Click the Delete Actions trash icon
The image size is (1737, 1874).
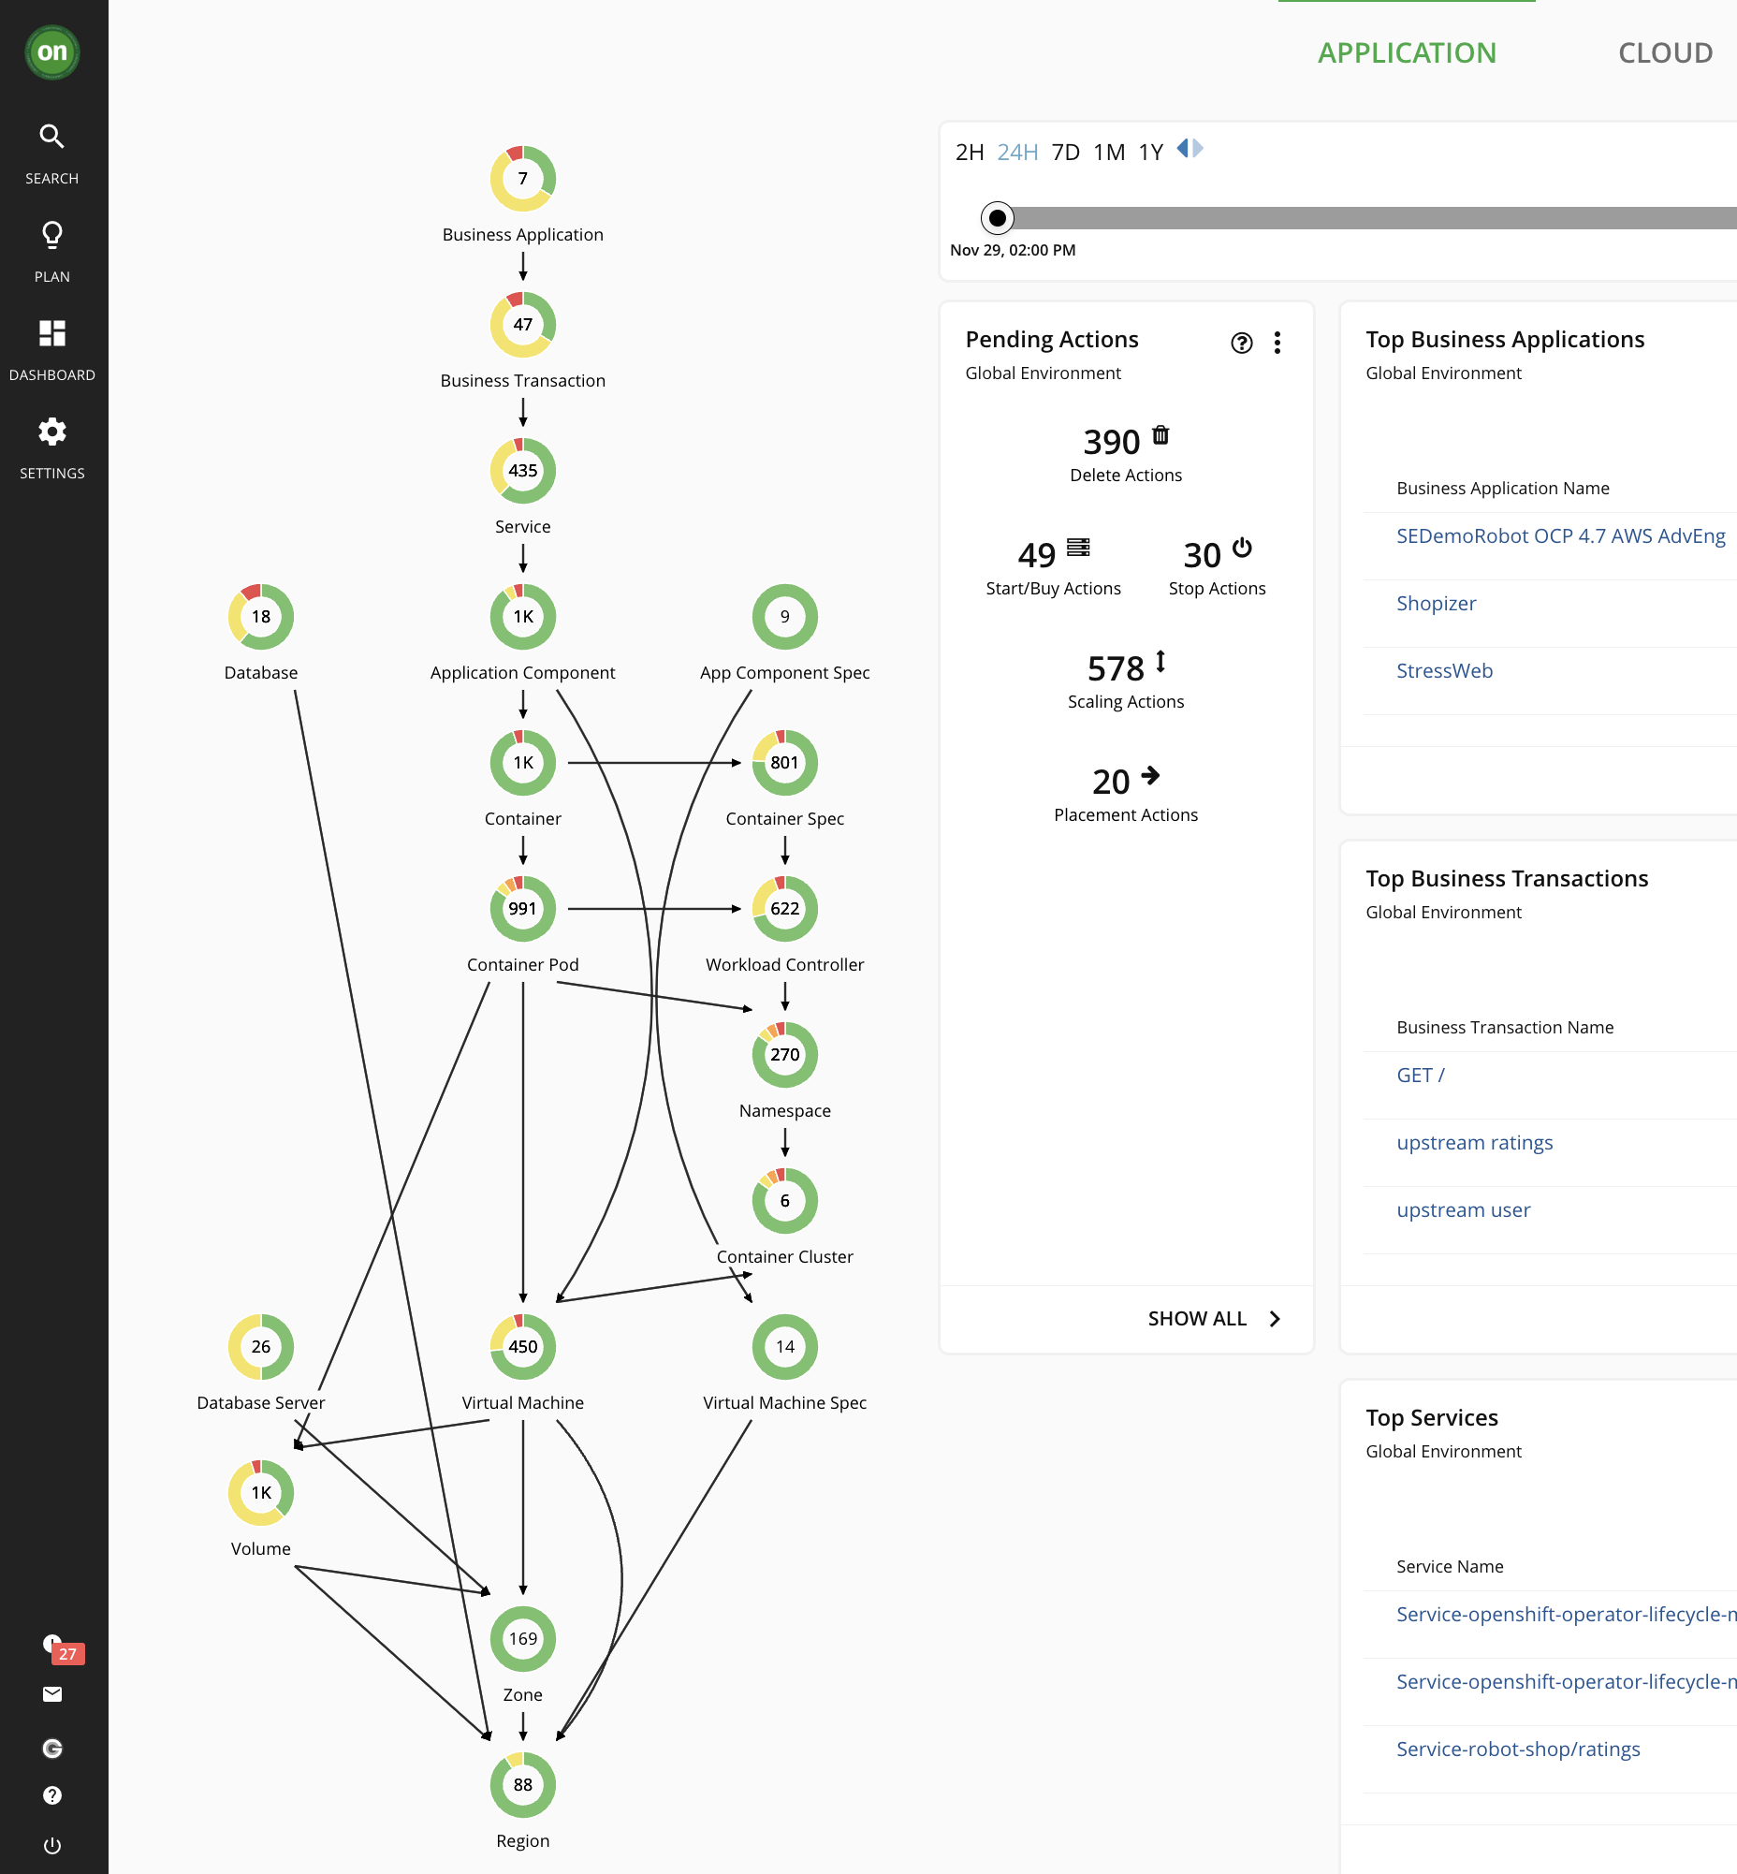1160,435
